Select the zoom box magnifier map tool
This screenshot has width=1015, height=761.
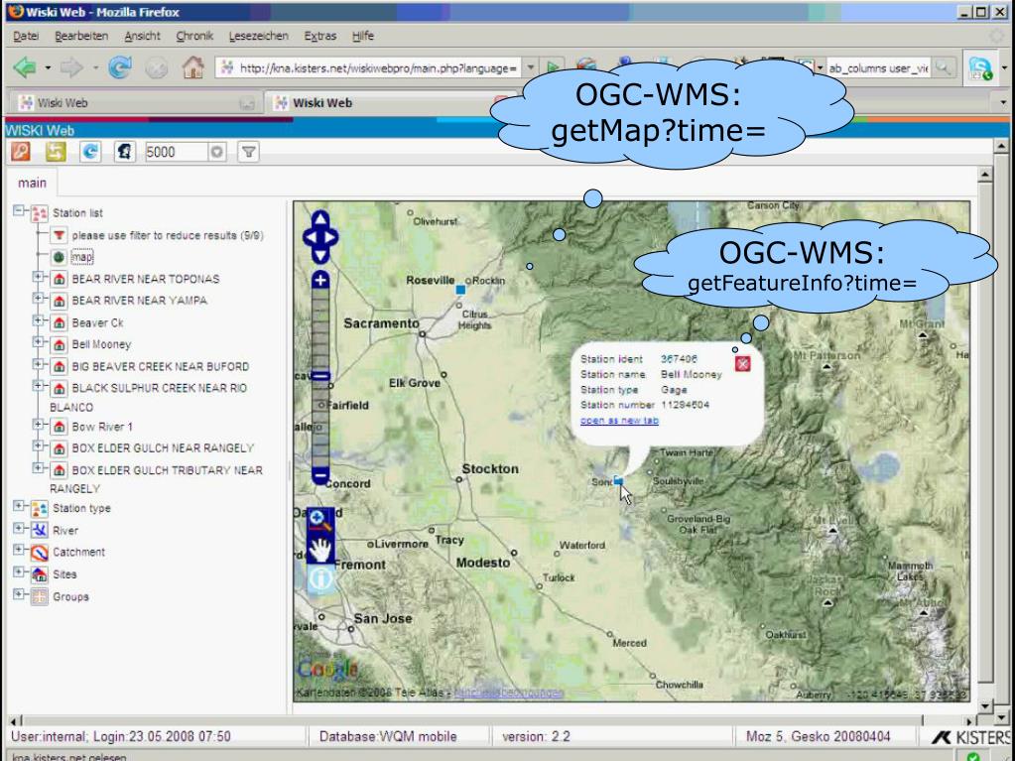(x=320, y=520)
